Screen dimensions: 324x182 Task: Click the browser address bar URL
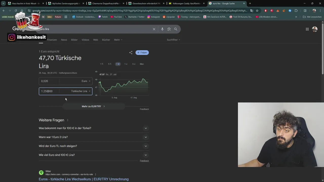pos(139,11)
